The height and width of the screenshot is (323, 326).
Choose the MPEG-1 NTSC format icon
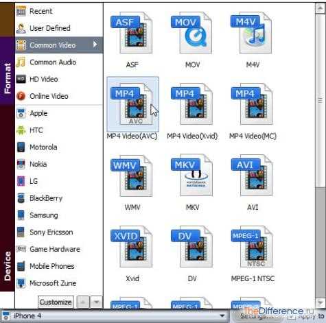click(252, 247)
